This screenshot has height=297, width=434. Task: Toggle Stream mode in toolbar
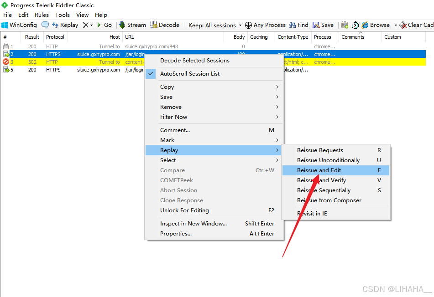point(133,25)
